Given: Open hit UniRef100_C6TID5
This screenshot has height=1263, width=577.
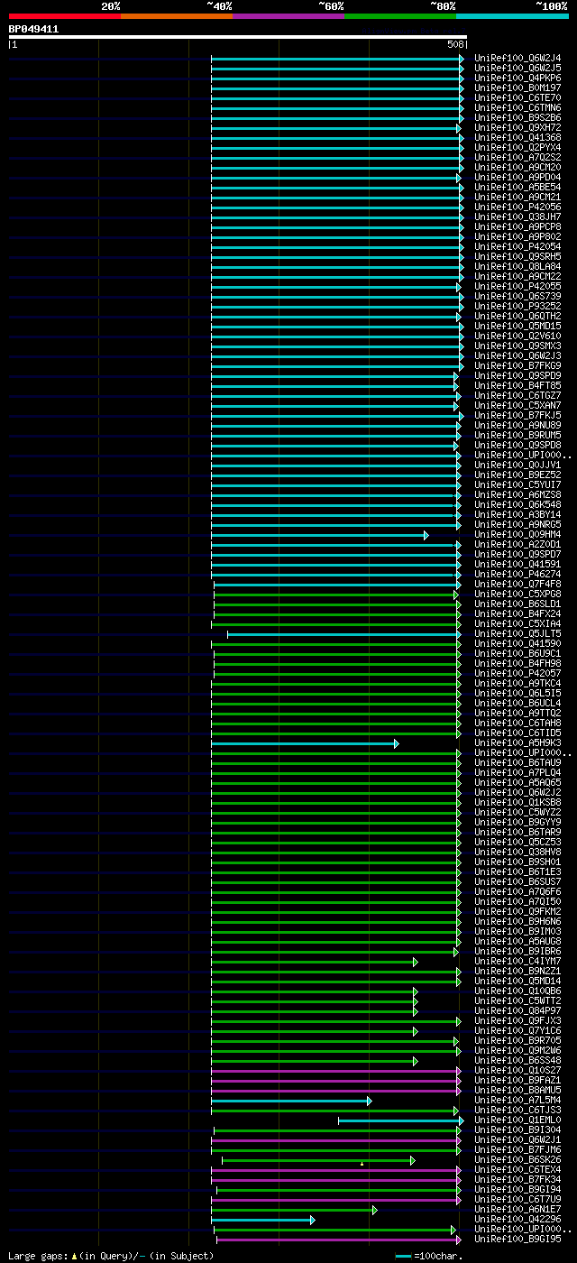Looking at the screenshot, I should coord(517,733).
